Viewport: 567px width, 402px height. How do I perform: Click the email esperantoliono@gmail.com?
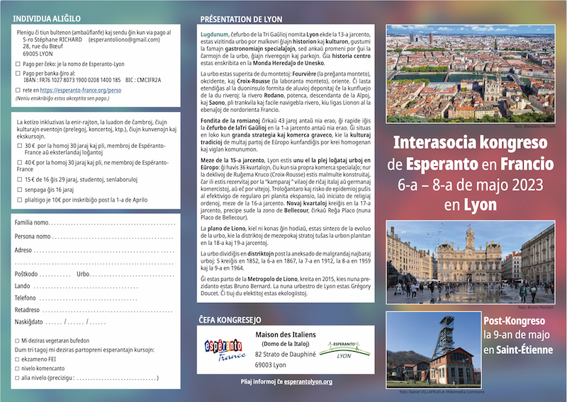coord(124,40)
